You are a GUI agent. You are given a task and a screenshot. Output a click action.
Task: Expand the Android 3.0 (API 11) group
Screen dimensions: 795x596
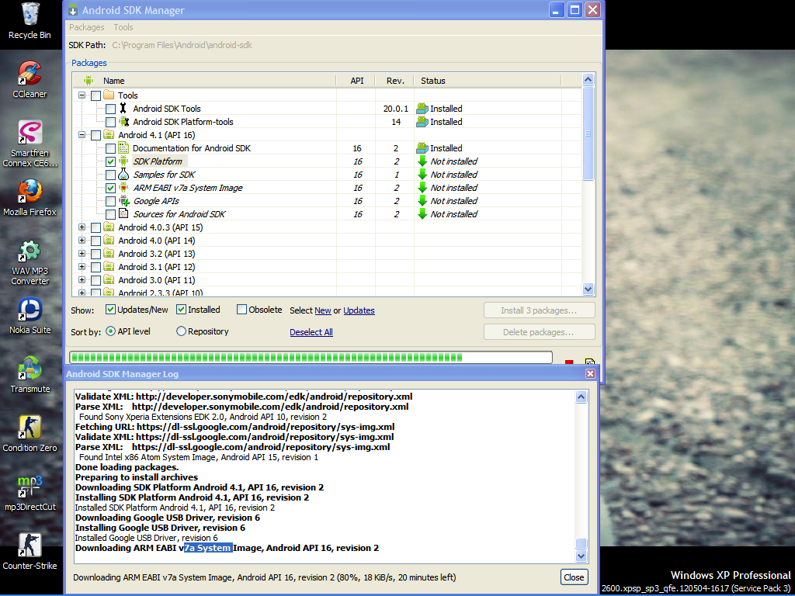click(82, 279)
